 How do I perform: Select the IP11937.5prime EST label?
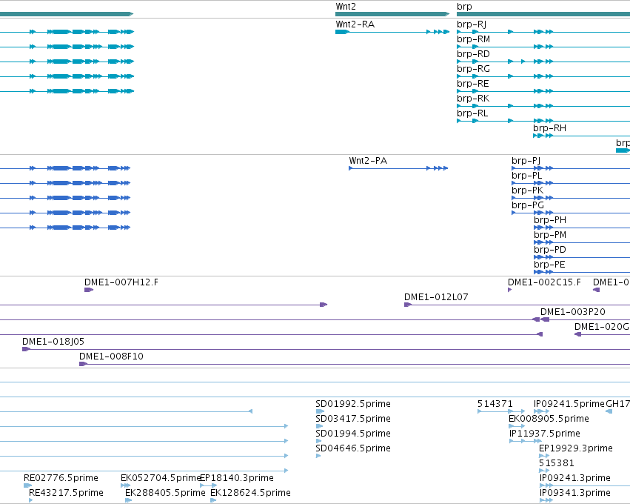click(x=544, y=434)
